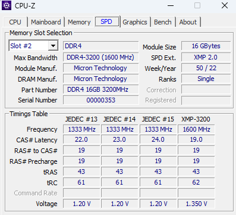Minimize the CPU-Z window
236x215 pixels.
click(171, 5)
